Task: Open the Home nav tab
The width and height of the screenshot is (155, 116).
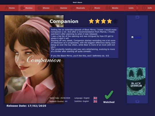Action: (10, 8)
